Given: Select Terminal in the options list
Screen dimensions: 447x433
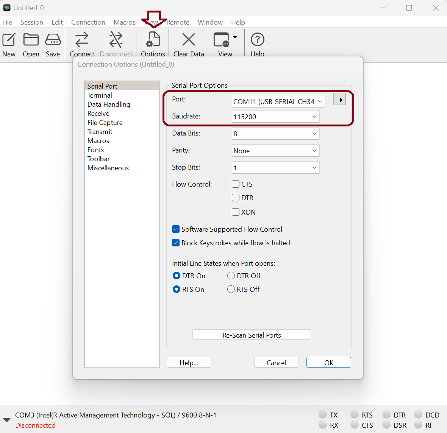Looking at the screenshot, I should pos(100,95).
